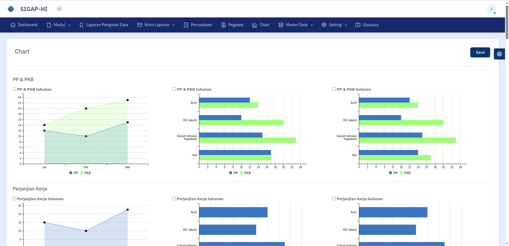Click the Pegawai badge icon
The image size is (509, 246).
point(223,25)
